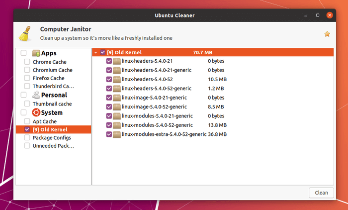Close the Ubuntu Cleaner window
Image resolution: width=348 pixels, height=210 pixels.
[x=330, y=15]
